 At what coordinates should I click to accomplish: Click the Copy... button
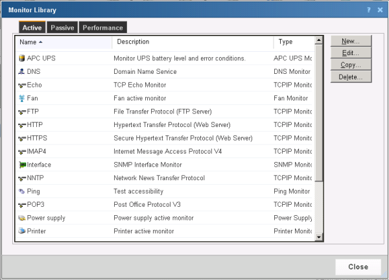(x=351, y=65)
